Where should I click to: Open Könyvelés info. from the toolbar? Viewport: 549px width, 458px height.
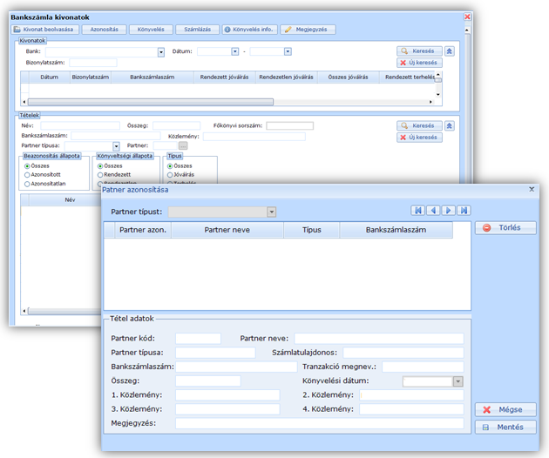(x=249, y=30)
